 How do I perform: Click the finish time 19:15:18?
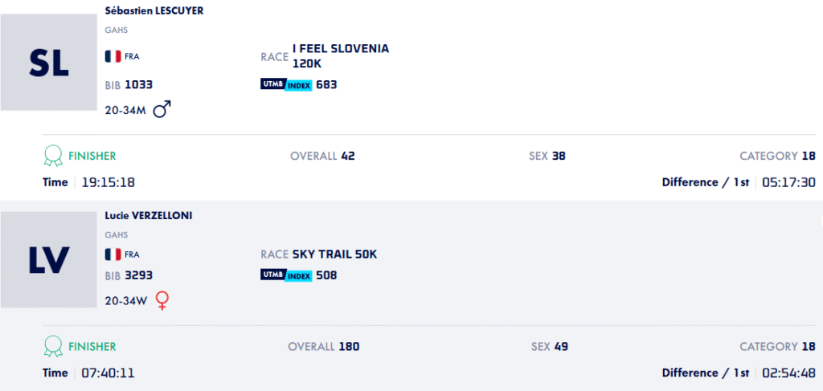tap(108, 182)
